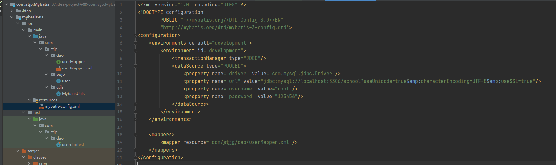
Task: Click line number 1 in gutter
Action: pos(121,5)
